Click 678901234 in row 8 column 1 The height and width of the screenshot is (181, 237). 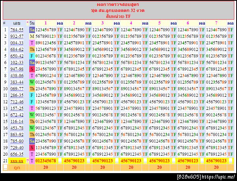46,76
